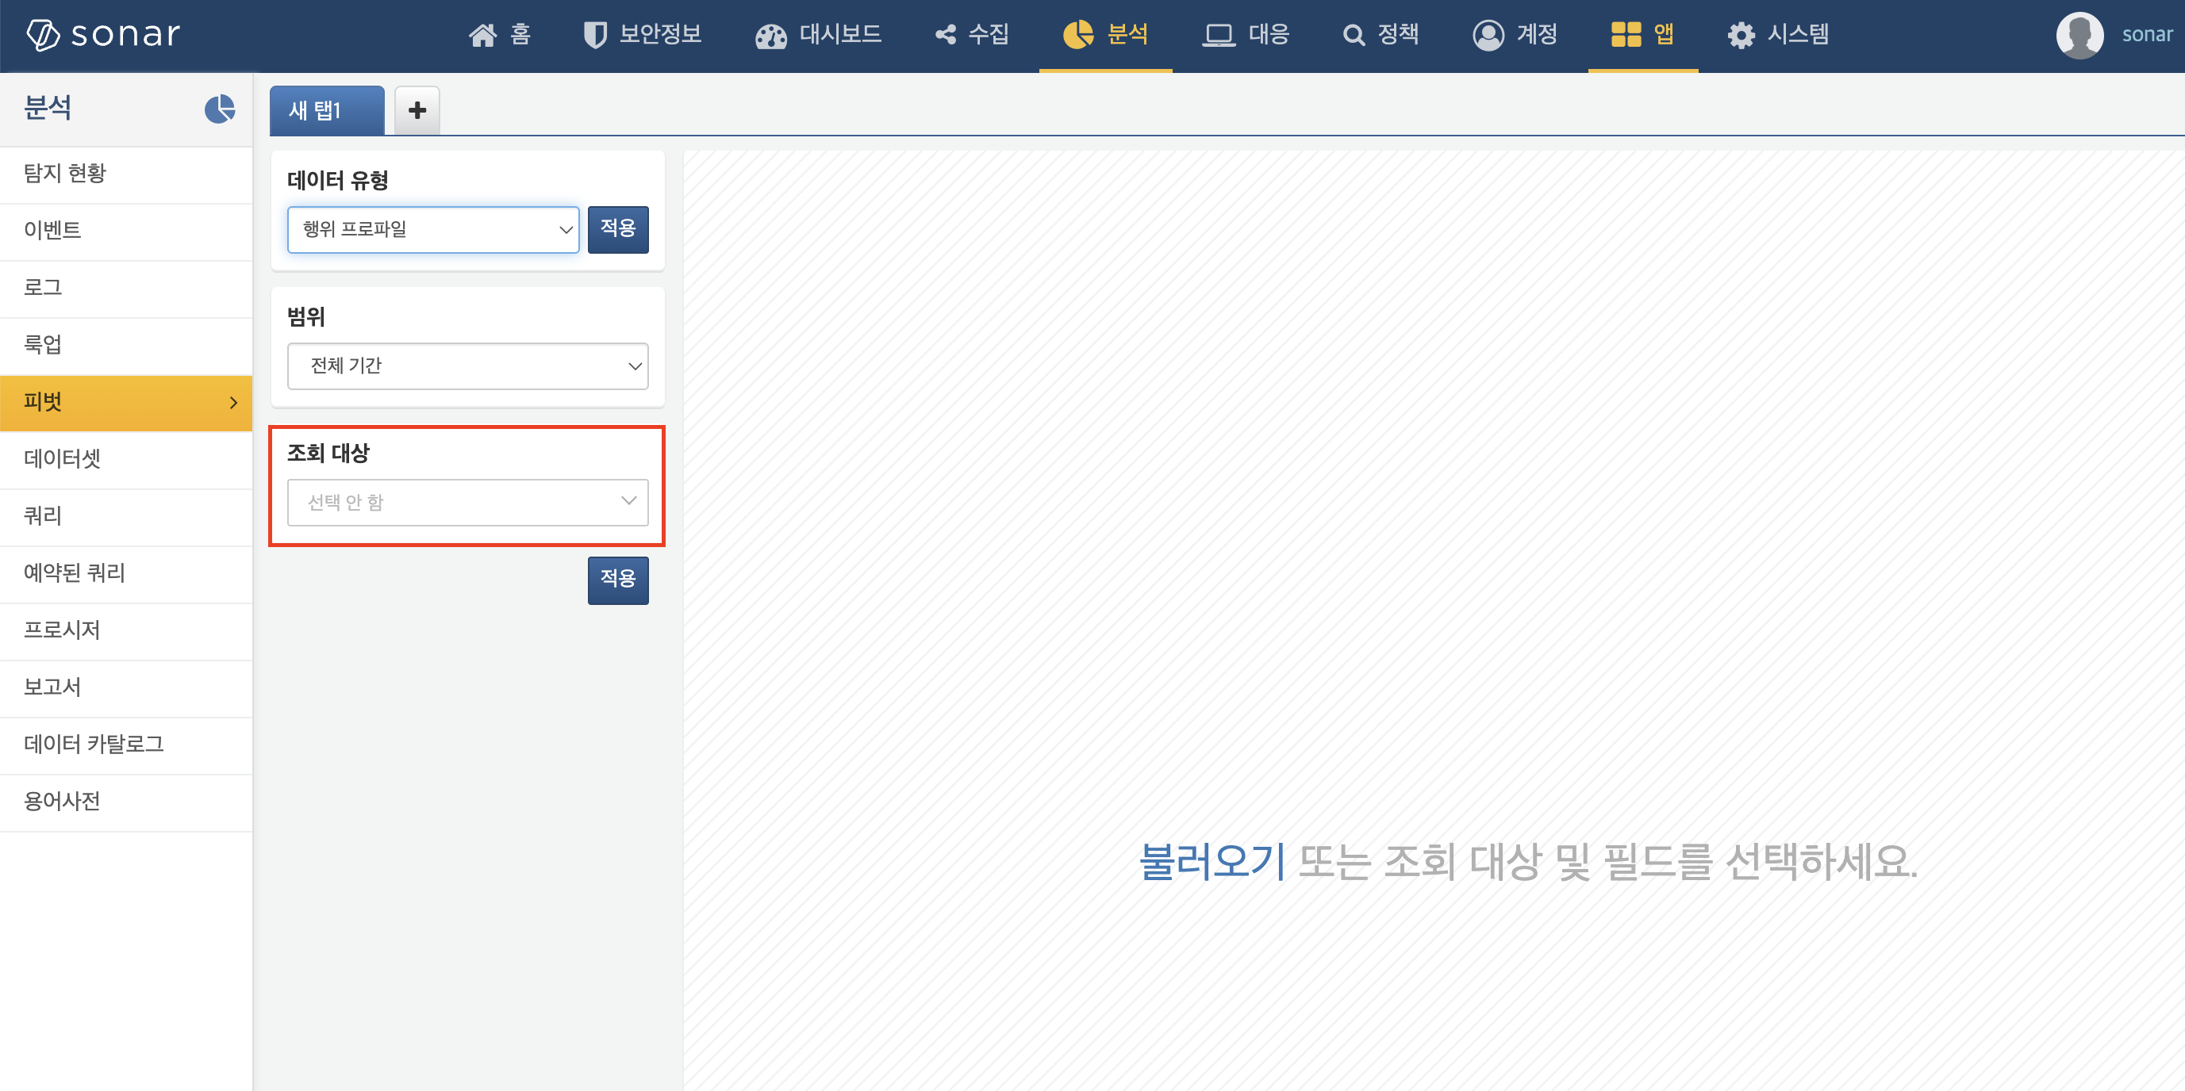Image resolution: width=2185 pixels, height=1091 pixels.
Task: Go to 보고서 in sidebar
Action: [125, 688]
